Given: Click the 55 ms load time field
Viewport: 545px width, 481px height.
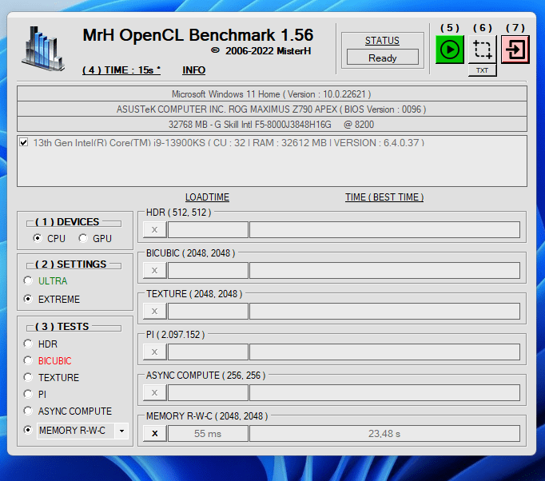Looking at the screenshot, I should pos(208,433).
